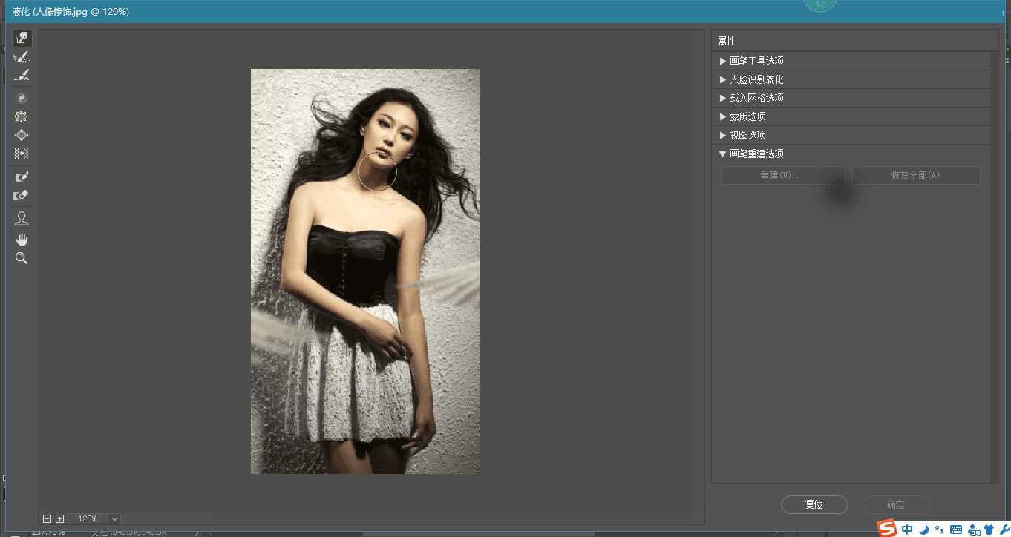
Task: Select the Smooth tool
Action: click(22, 75)
